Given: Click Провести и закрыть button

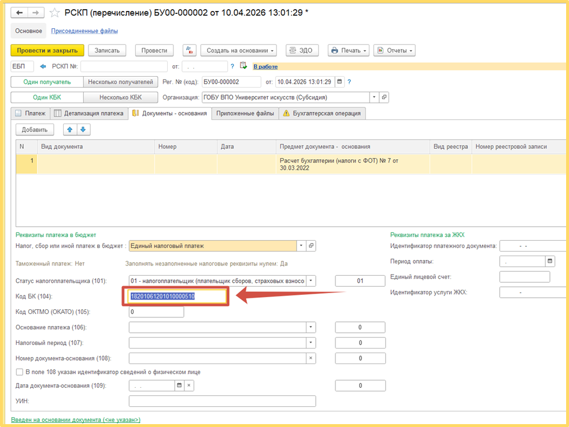Looking at the screenshot, I should pos(47,50).
